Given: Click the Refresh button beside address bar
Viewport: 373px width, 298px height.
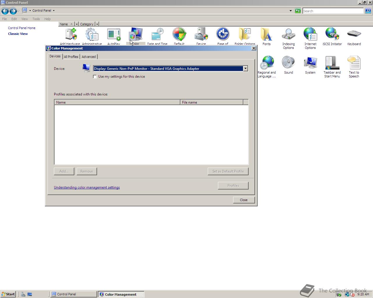Looking at the screenshot, I should tap(298, 11).
